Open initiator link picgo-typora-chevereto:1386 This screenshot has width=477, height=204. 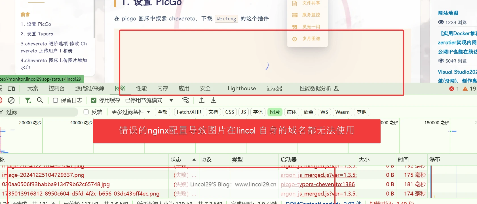318,184
